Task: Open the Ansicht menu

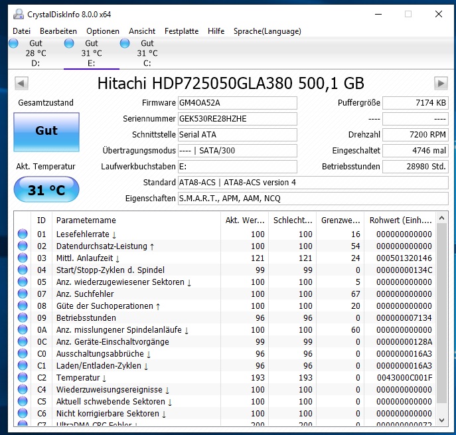Action: coord(142,31)
